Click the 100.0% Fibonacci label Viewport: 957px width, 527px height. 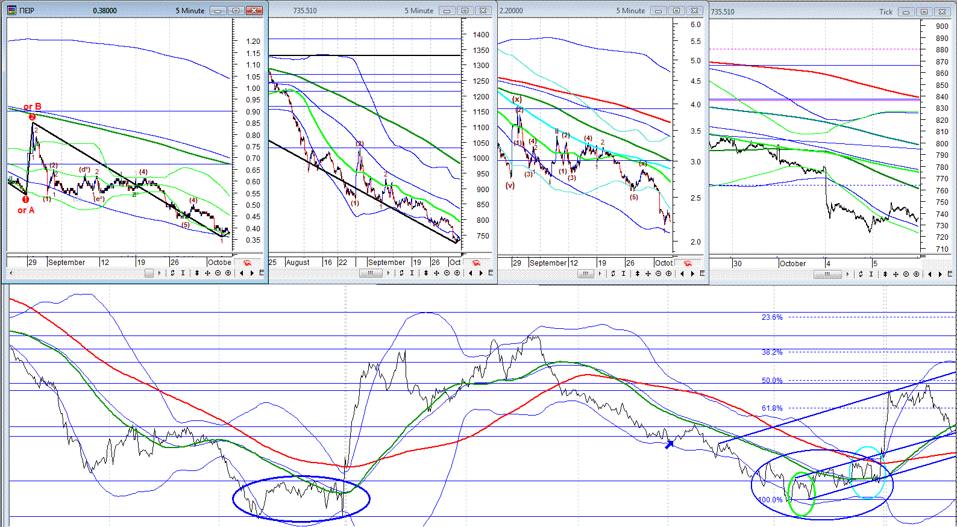click(770, 499)
